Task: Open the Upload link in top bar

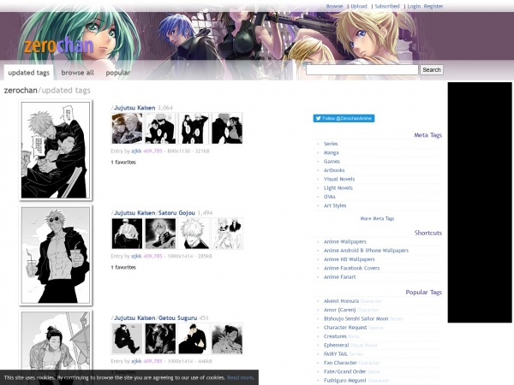Action: [x=359, y=6]
